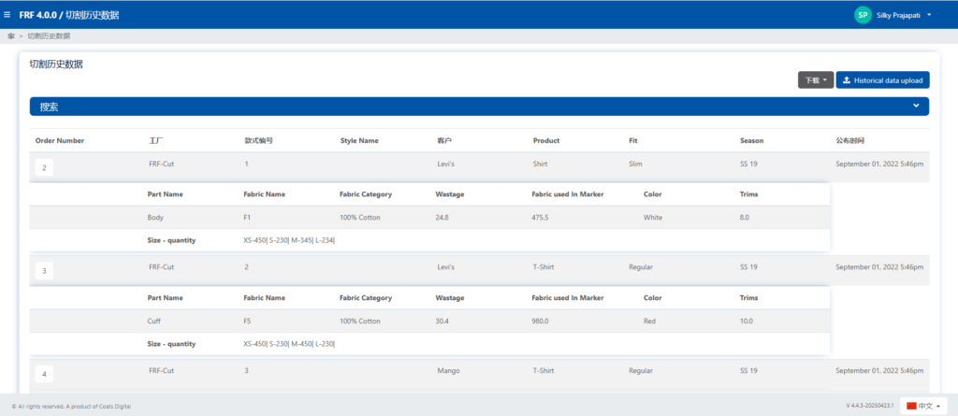
Task: Open the 下载 download dropdown
Action: click(x=815, y=80)
